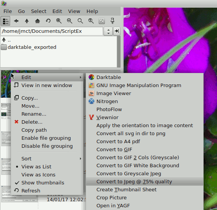This screenshot has height=210, width=217.
Task: Open the Select menu
Action: point(39,11)
